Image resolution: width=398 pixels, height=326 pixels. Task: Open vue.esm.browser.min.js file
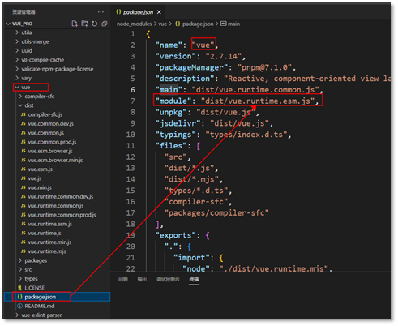(x=55, y=160)
